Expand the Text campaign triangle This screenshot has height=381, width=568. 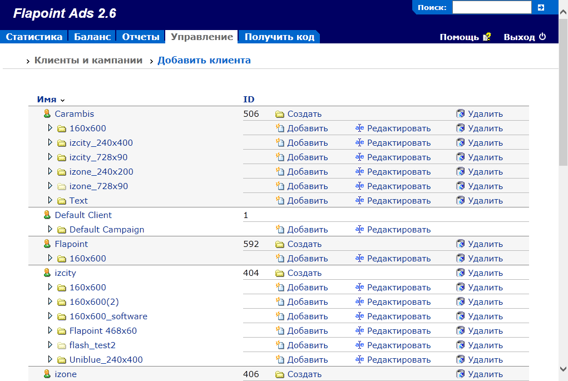(x=50, y=200)
